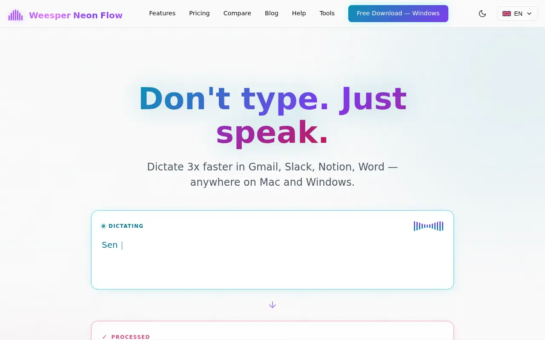This screenshot has height=340, width=545.
Task: Open the EN language selector
Action: pyautogui.click(x=517, y=14)
